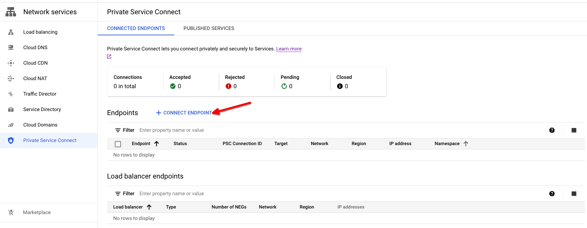587x228 pixels.
Task: Open Marketplace from the sidebar
Action: point(37,213)
